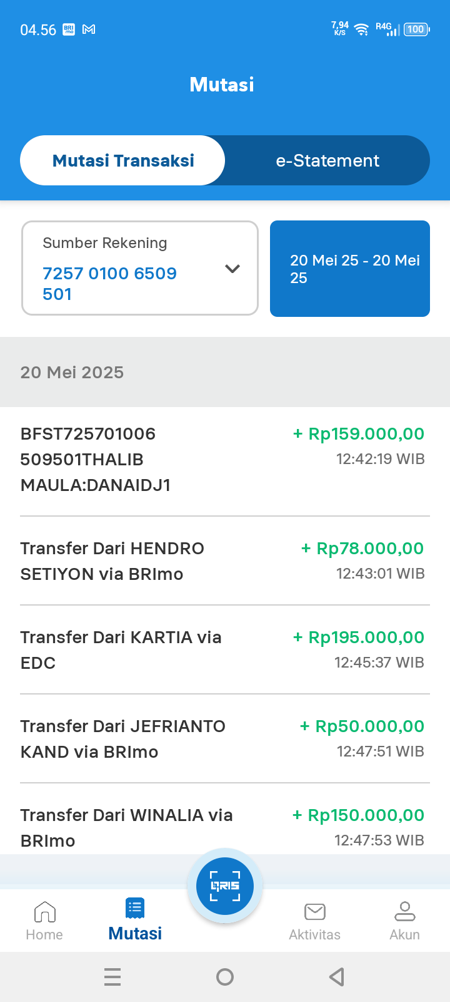Go to Akun profile icon
This screenshot has width=450, height=1002.
coord(404,911)
